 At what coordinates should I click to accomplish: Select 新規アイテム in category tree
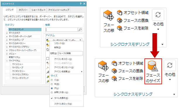point(15,57)
